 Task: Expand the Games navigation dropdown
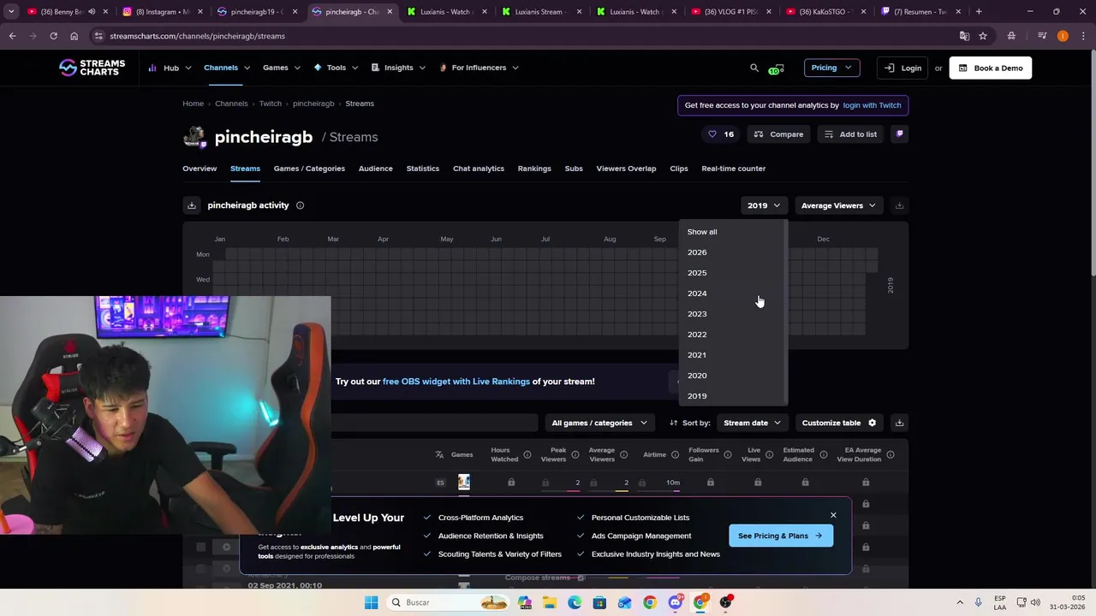(282, 68)
